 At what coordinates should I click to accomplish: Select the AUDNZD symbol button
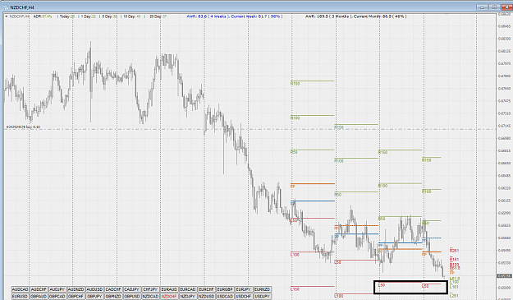pyautogui.click(x=76, y=289)
